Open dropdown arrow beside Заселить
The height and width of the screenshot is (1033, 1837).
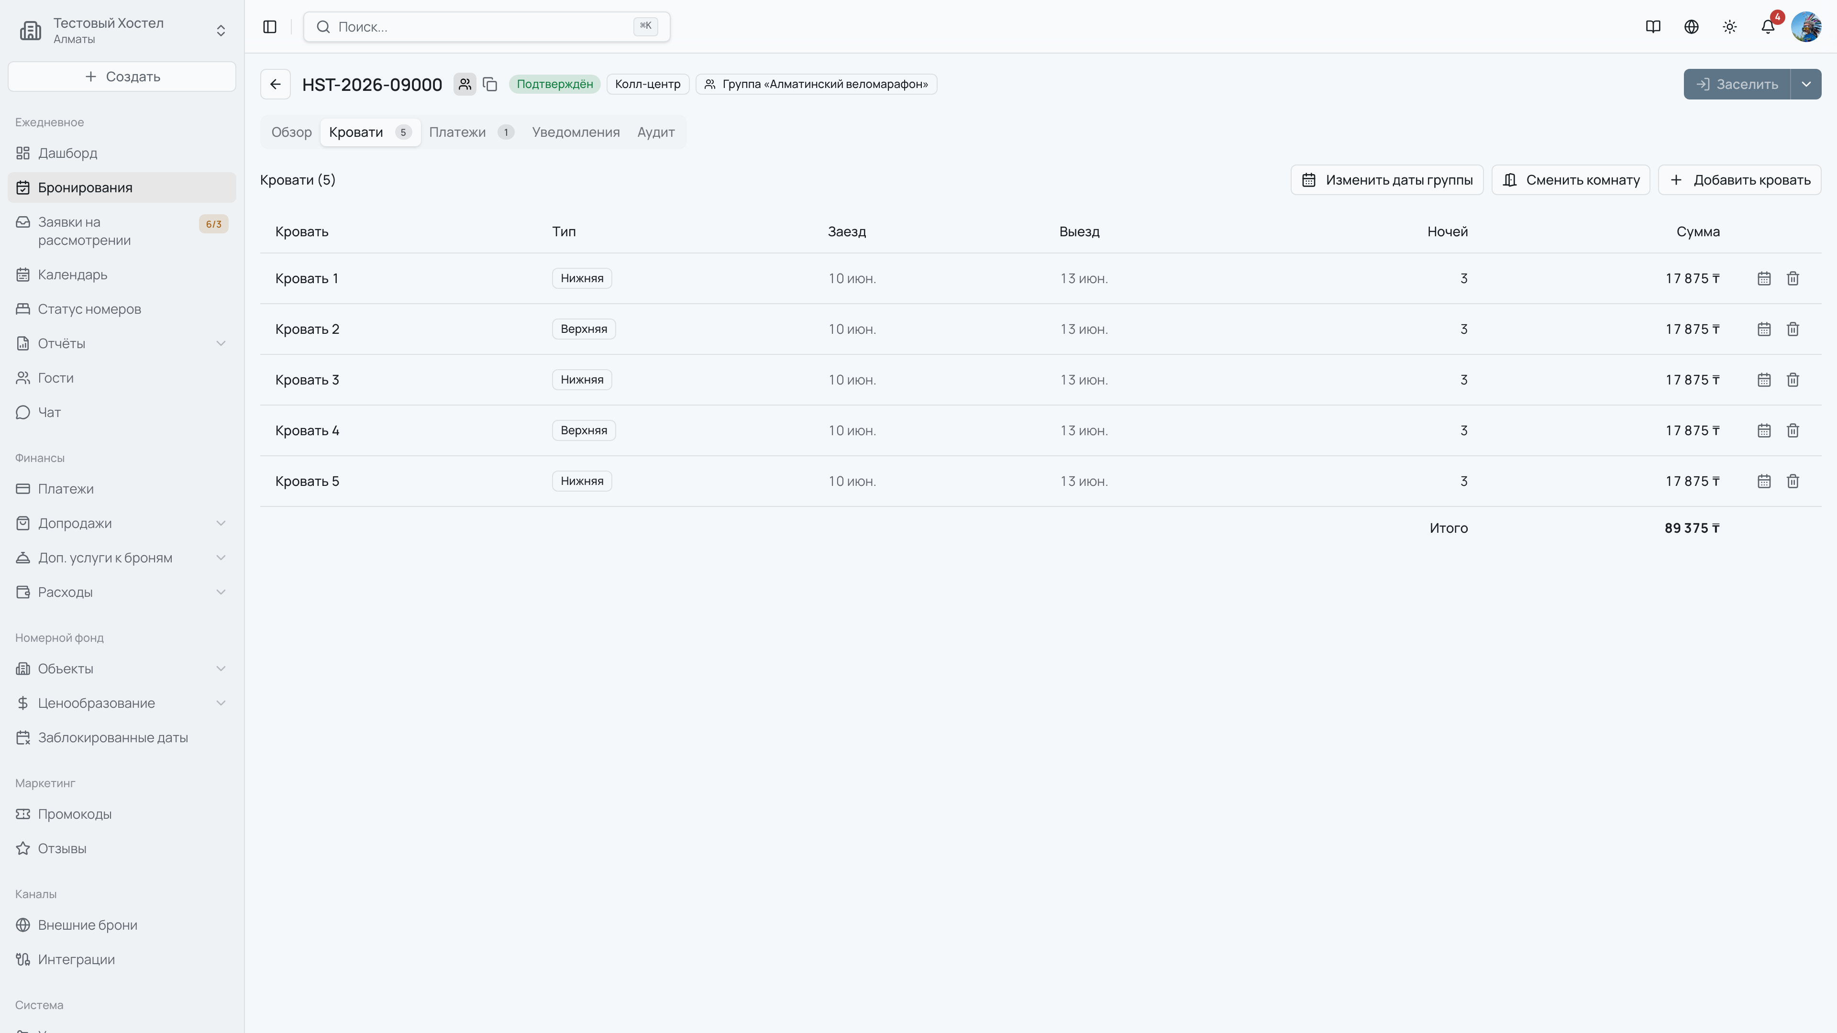pyautogui.click(x=1805, y=84)
